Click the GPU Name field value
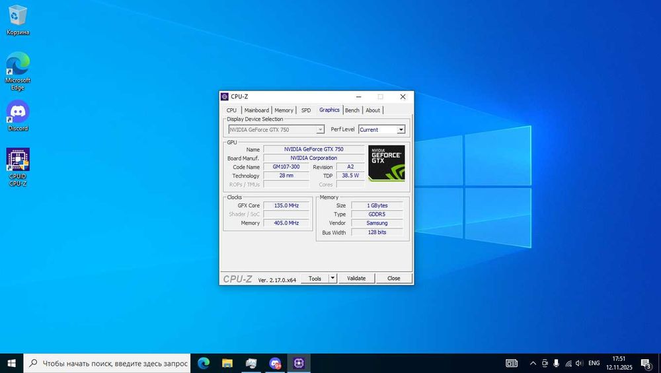Screen dimensions: 661x373 313,149
